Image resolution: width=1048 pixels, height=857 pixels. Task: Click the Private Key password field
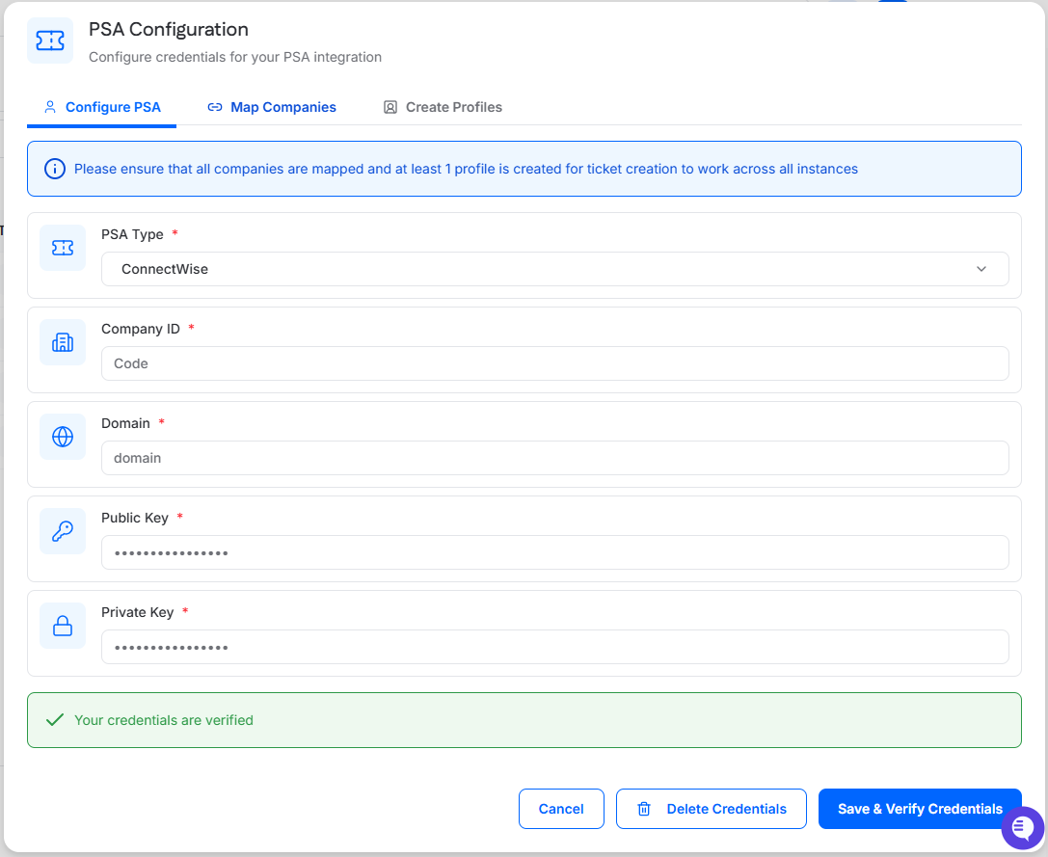click(x=554, y=647)
